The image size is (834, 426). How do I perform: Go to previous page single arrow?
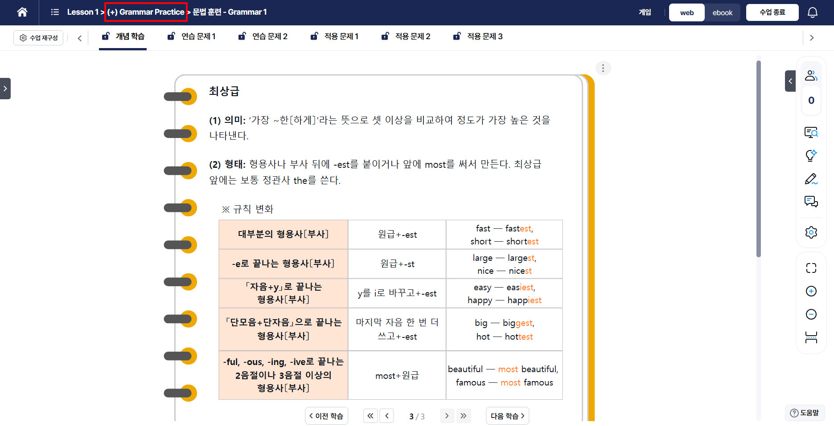(x=386, y=416)
